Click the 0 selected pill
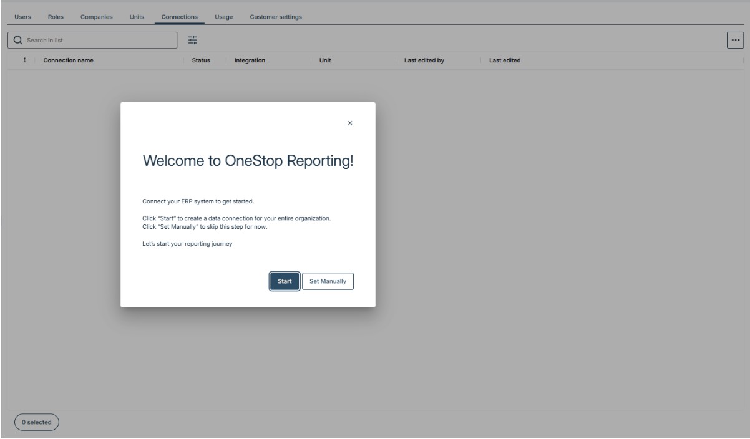Image resolution: width=750 pixels, height=439 pixels. 36,422
